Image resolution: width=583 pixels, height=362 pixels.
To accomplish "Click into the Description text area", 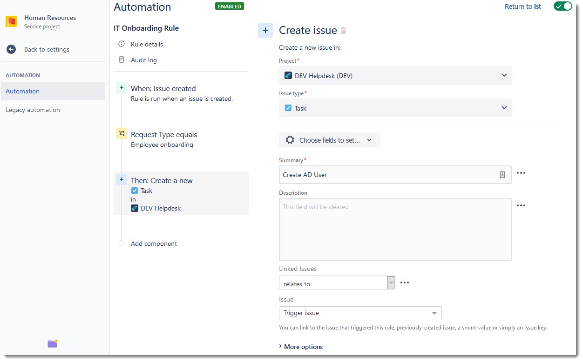I will (x=395, y=230).
